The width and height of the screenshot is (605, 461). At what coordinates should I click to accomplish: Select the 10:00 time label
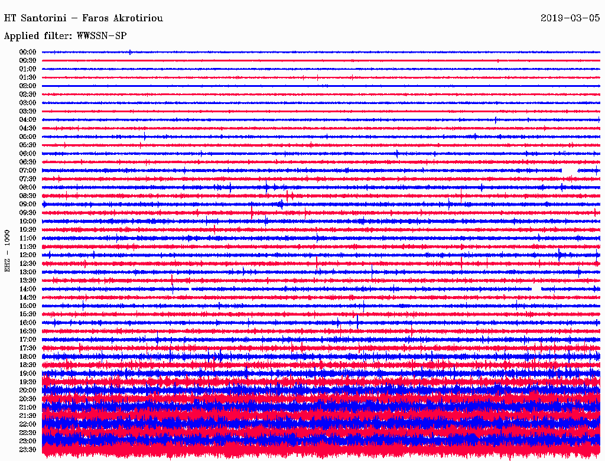tap(28, 221)
